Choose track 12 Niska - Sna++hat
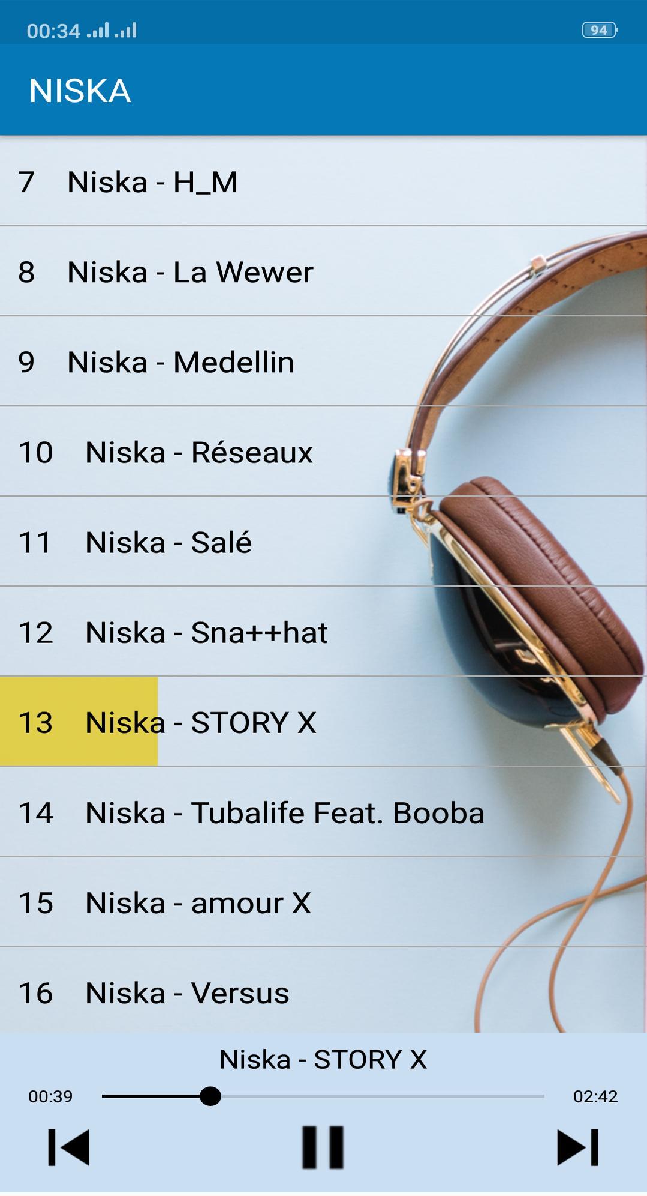The image size is (647, 1196). click(323, 632)
